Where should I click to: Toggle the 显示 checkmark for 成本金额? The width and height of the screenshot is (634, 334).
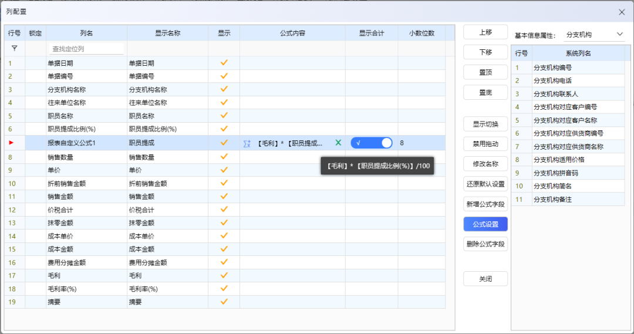[x=224, y=249]
